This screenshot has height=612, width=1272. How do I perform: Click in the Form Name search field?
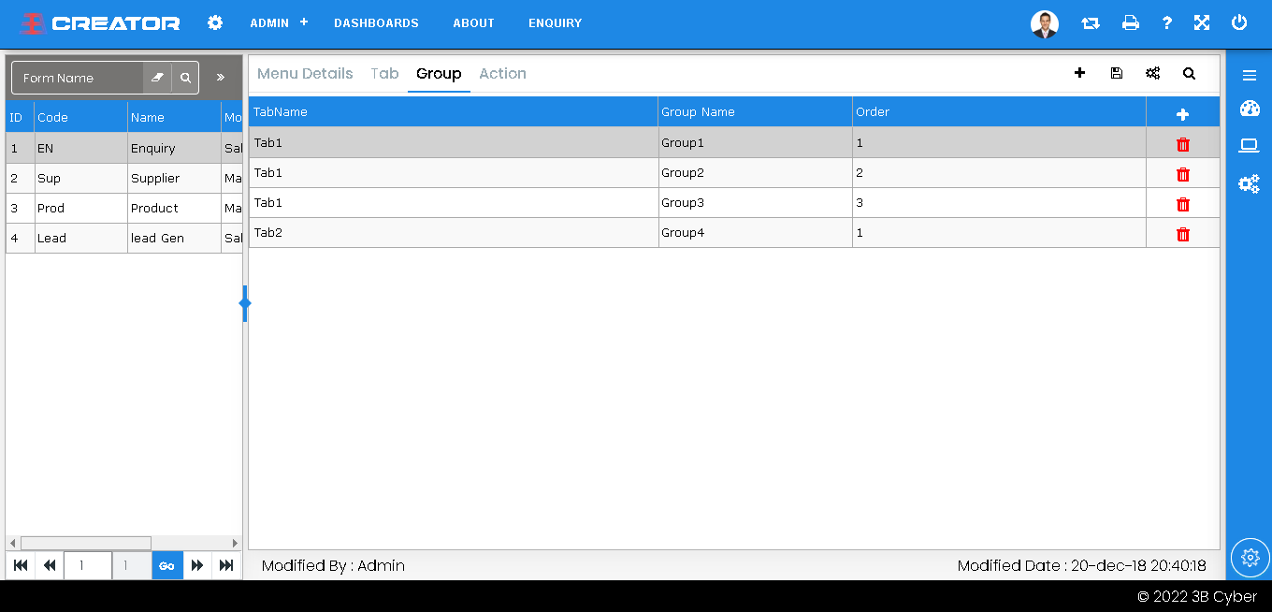coord(79,78)
